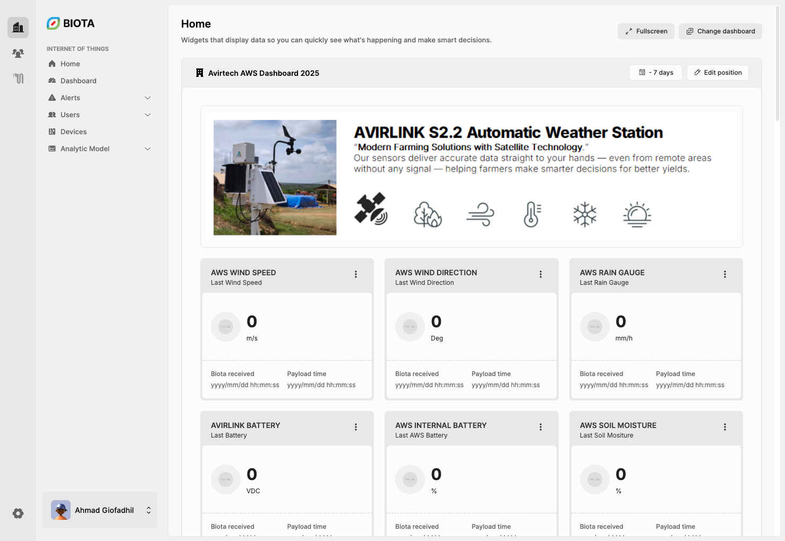
Task: Click the settings gear icon
Action: pos(18,513)
